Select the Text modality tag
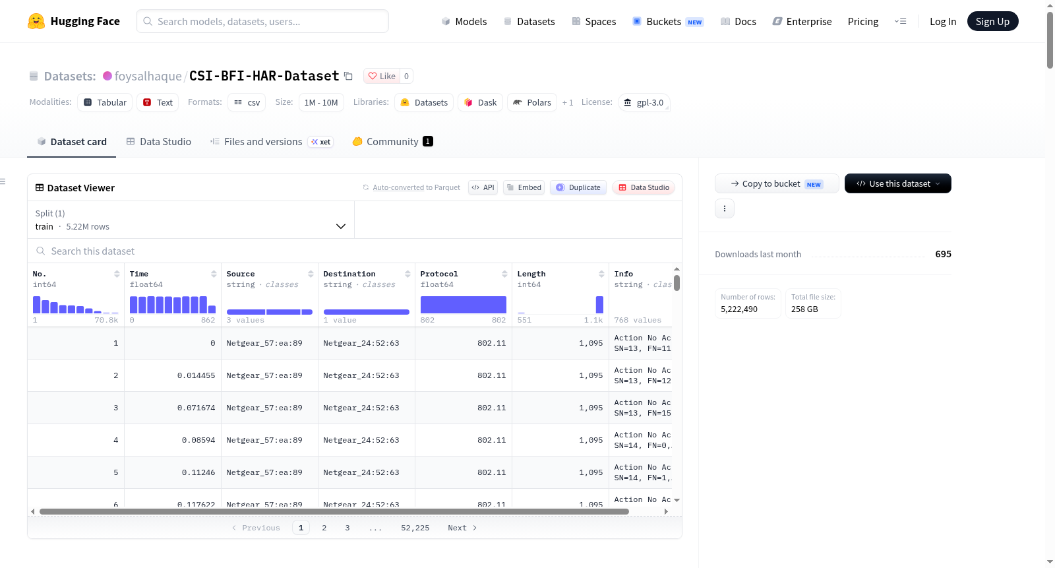The height and width of the screenshot is (568, 1055). point(158,102)
